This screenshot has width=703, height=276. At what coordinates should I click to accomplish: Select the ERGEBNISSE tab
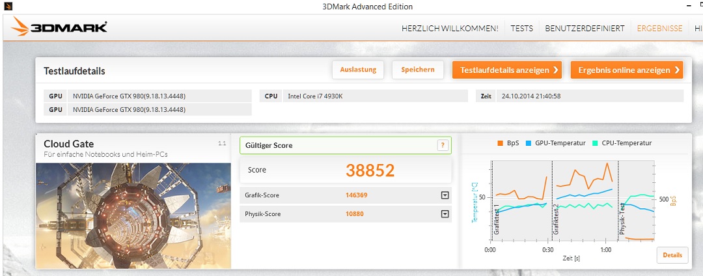click(x=659, y=28)
